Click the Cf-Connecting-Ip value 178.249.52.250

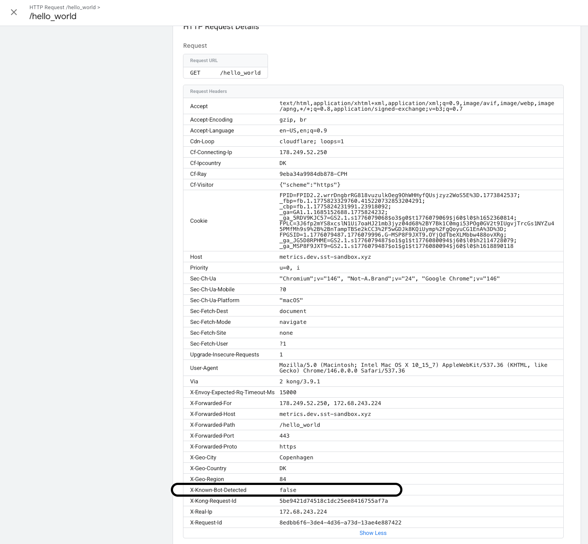pos(303,152)
